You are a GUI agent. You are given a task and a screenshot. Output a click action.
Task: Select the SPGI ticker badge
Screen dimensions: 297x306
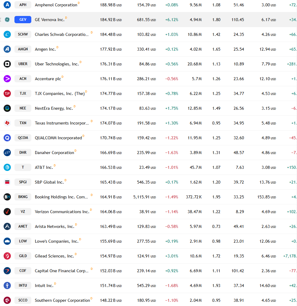[x=23, y=182]
